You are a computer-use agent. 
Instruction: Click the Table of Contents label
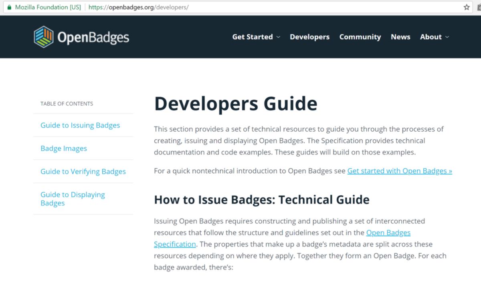pos(67,104)
